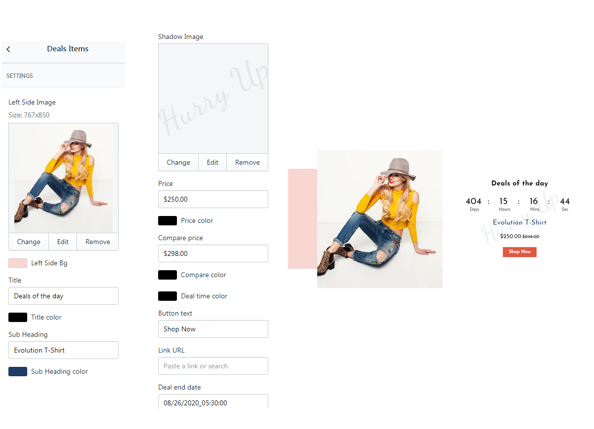The width and height of the screenshot is (594, 429).
Task: Click the Link URL paste field
Action: pos(213,366)
